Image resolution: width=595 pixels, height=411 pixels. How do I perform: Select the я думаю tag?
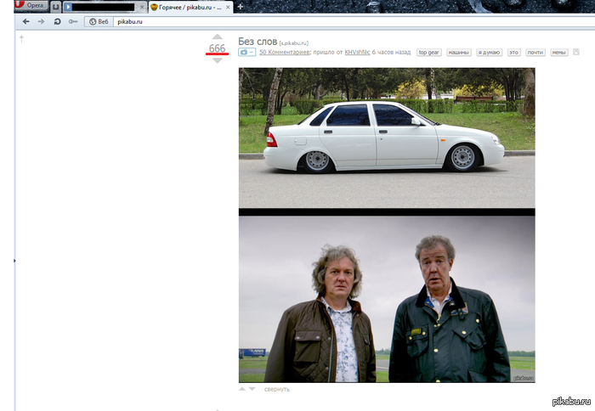click(x=490, y=53)
